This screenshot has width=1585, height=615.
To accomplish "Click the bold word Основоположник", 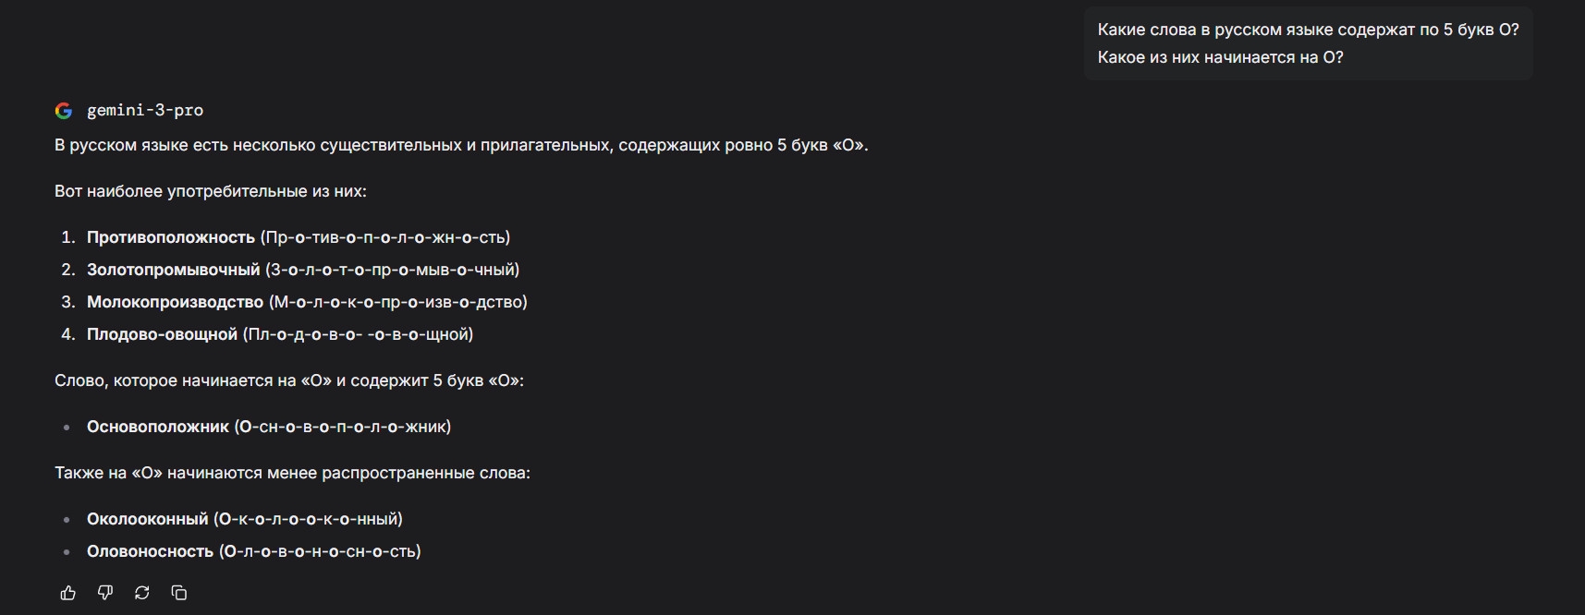I will click(x=158, y=427).
